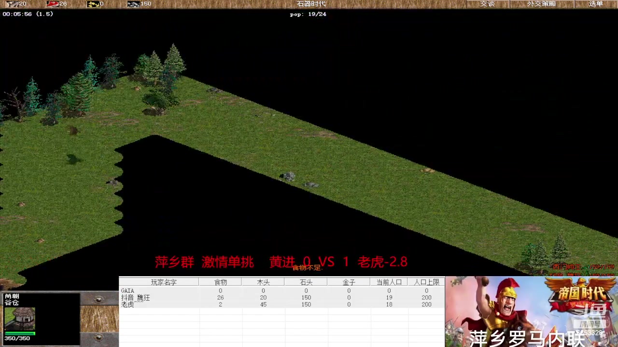Click the granary green health bar

pyautogui.click(x=20, y=333)
